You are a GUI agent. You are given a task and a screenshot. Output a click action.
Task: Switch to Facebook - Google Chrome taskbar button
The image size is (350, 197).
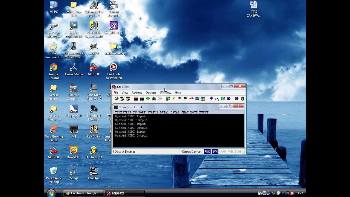point(84,193)
